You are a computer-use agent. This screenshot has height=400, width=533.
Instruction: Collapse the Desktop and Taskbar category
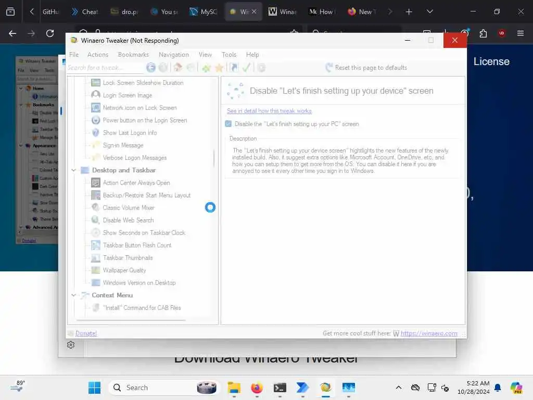tap(74, 170)
